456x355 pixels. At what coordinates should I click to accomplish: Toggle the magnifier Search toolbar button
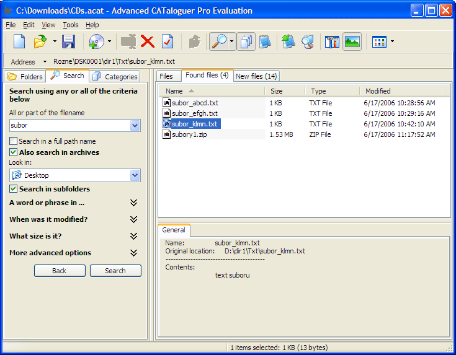click(x=219, y=42)
